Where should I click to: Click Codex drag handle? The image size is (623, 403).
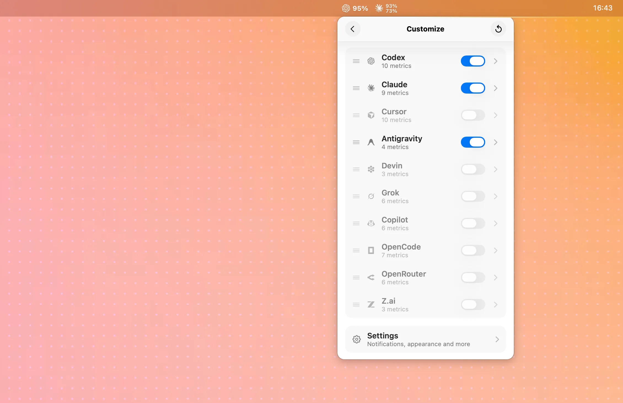tap(356, 61)
